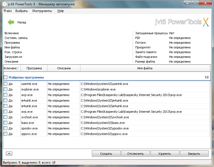Select path C:\Windows\system32\userinit.exe

[x=104, y=84]
